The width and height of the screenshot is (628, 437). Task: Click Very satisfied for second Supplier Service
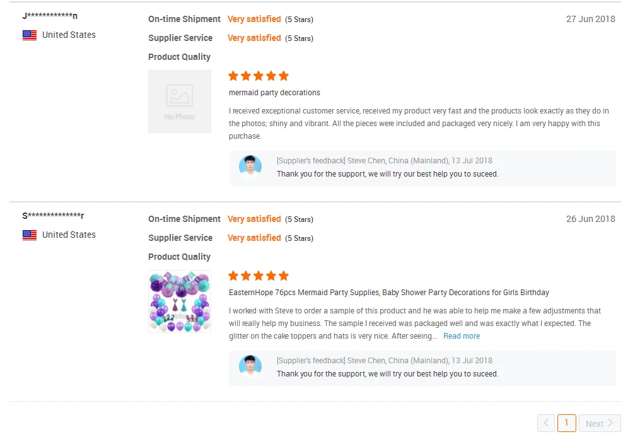pyautogui.click(x=254, y=238)
